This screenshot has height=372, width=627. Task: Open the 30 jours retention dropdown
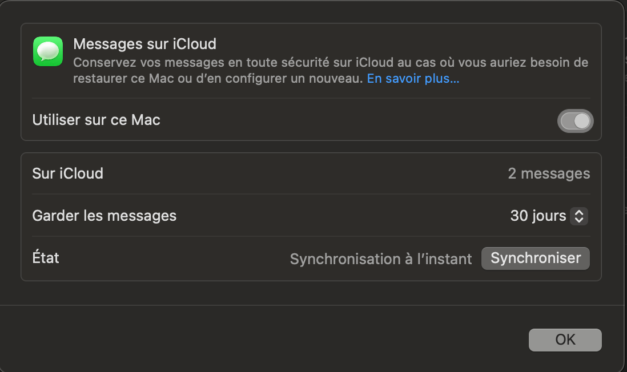tap(548, 216)
